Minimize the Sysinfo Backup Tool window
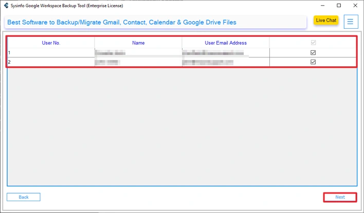Image resolution: width=364 pixels, height=213 pixels. pyautogui.click(x=322, y=5)
